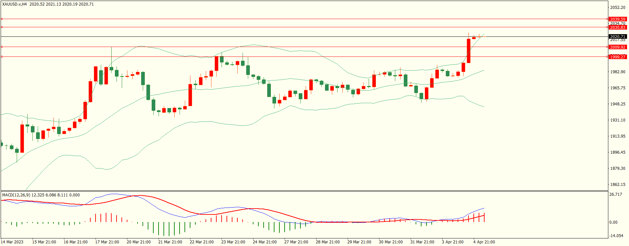Click the left handle of the 1999.27 line
629x246 pixels.
pos(2,57)
